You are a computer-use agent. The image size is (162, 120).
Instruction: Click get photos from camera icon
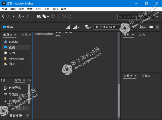click(39, 16)
